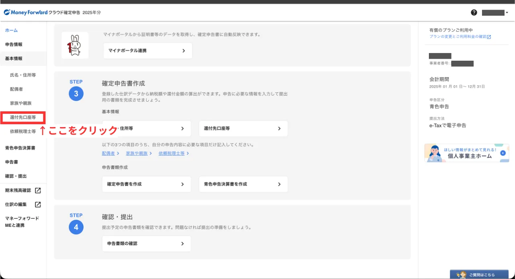The image size is (515, 279).
Task: Click the Mynaportal rabbit mascot icon
Action: (75, 45)
